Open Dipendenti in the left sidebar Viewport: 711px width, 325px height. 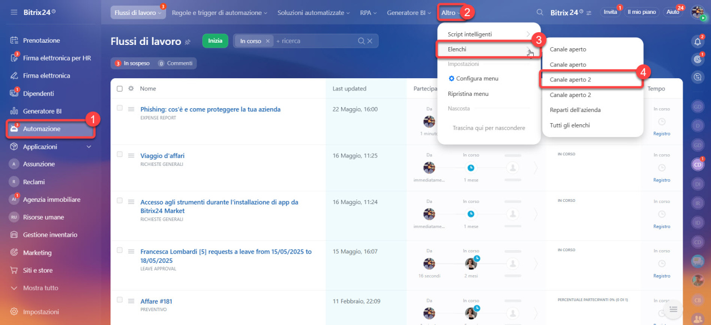38,94
